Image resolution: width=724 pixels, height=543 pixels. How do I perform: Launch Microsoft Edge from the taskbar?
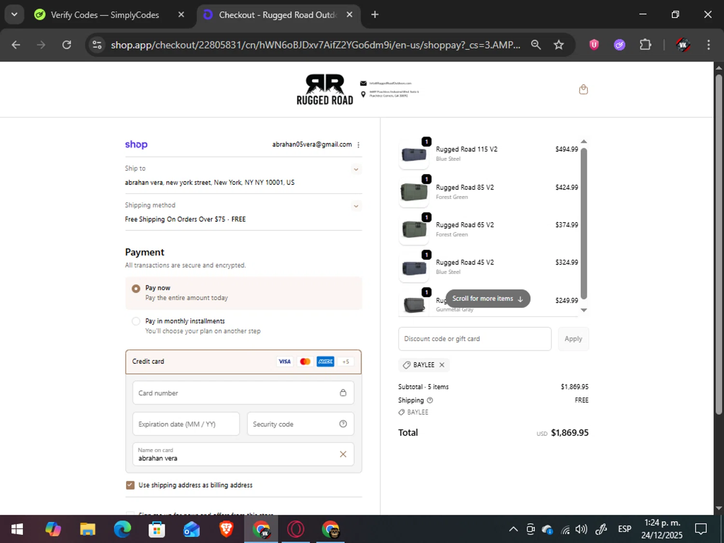coord(122,529)
